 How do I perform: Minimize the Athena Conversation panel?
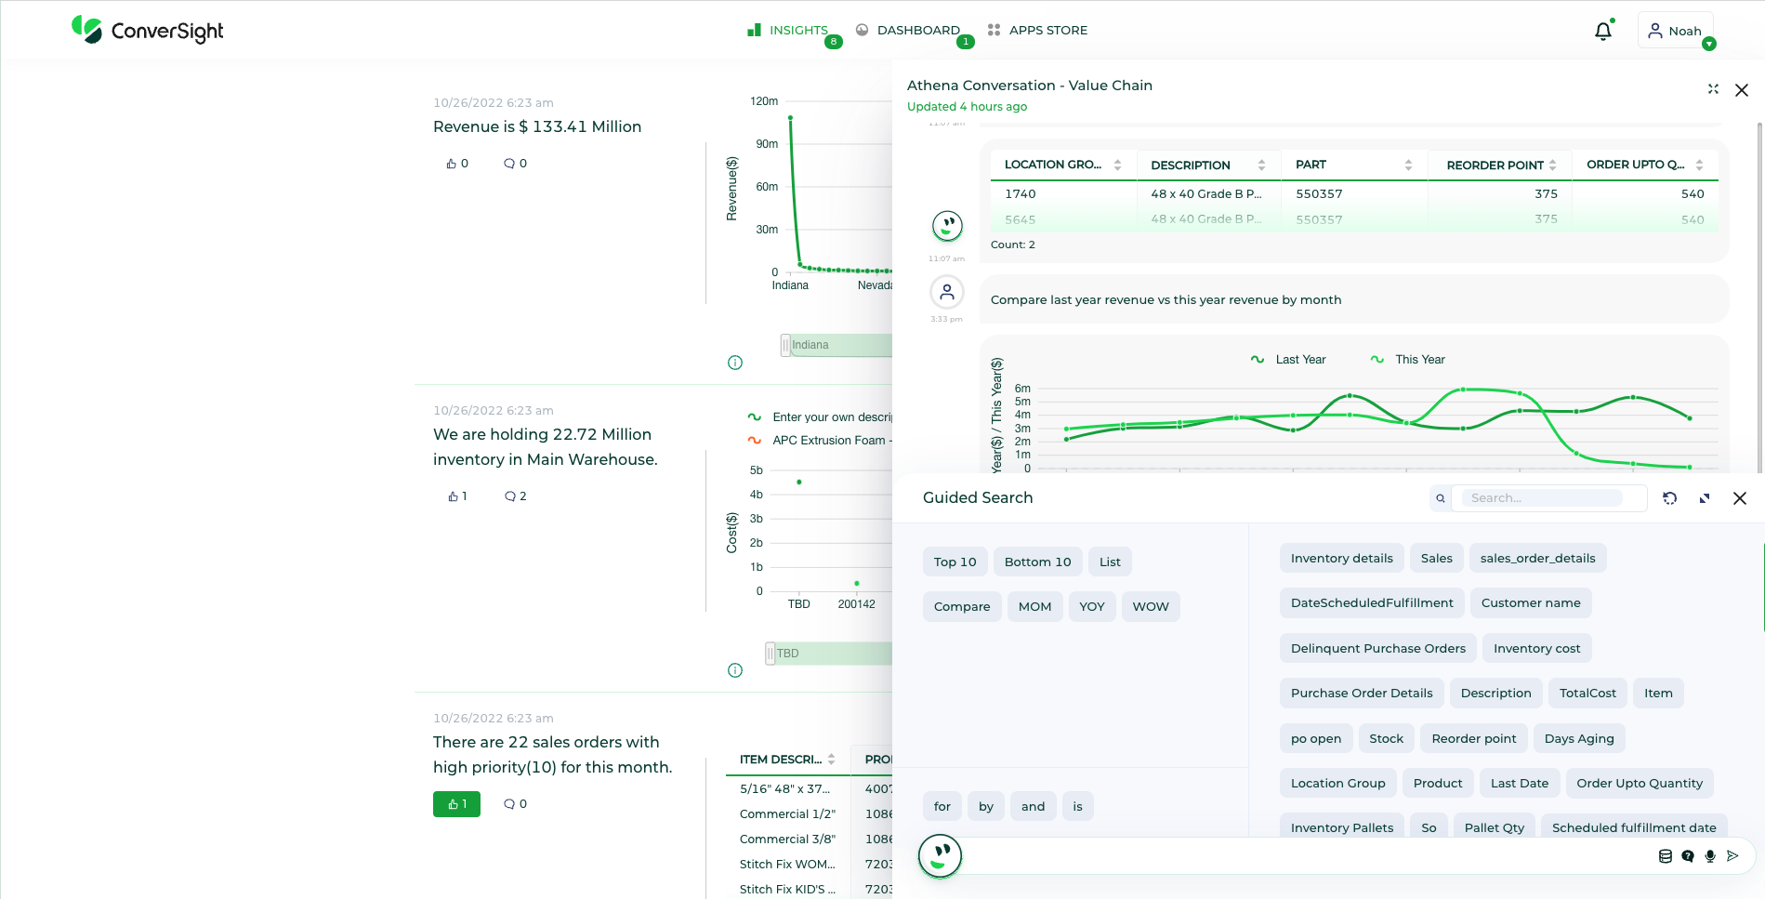pyautogui.click(x=1713, y=89)
